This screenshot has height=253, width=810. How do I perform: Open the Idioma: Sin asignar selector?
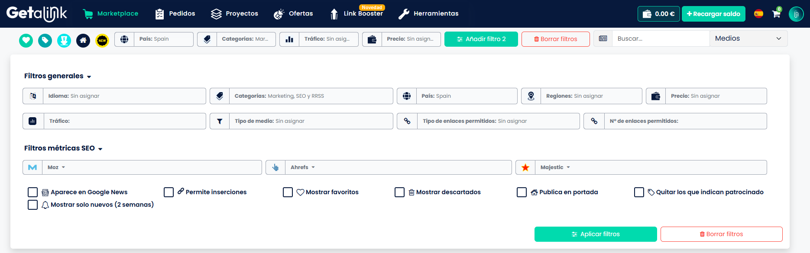click(124, 96)
